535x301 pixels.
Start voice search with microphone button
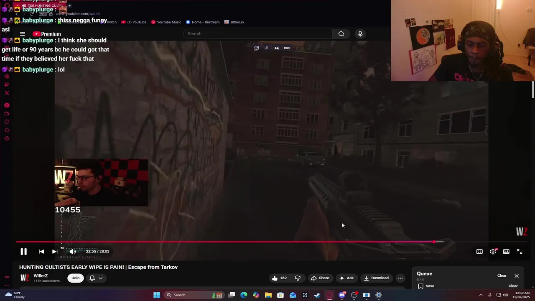[360, 33]
